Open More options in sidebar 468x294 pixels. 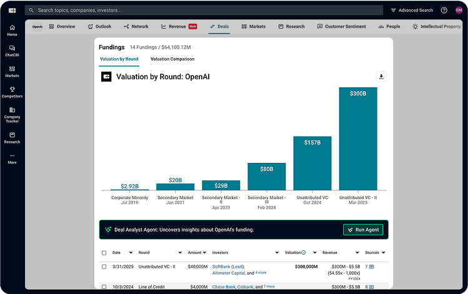[x=12, y=158]
